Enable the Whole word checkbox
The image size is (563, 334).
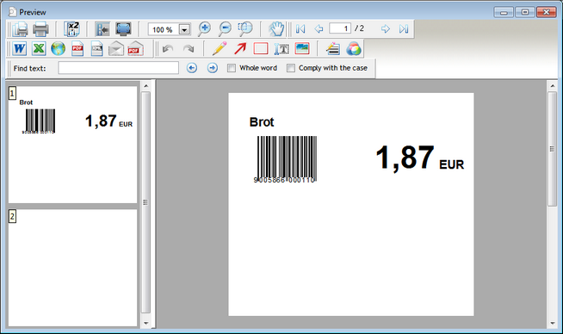pyautogui.click(x=232, y=68)
